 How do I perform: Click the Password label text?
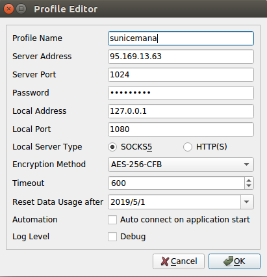click(31, 93)
